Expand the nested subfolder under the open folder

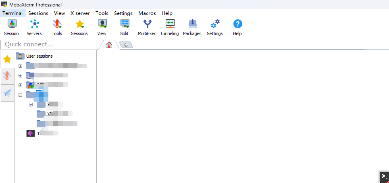31,105
